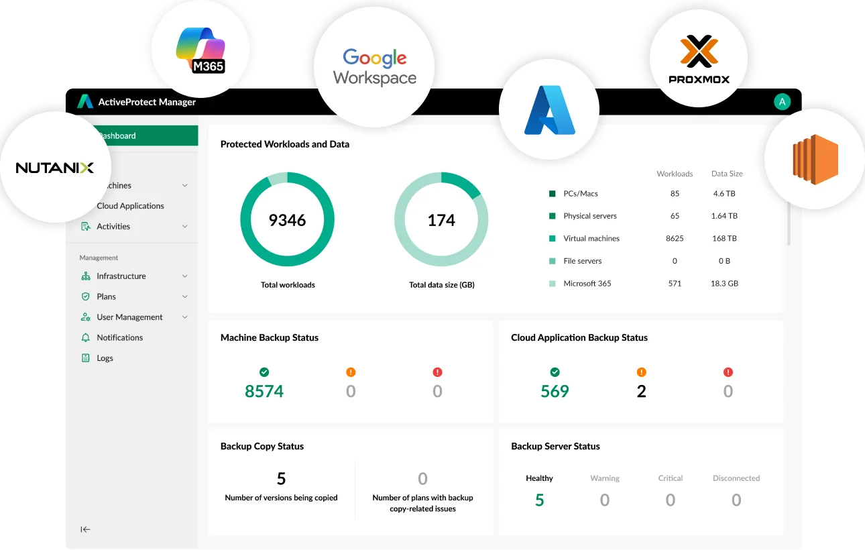Click the Total data size donut chart

(x=441, y=220)
